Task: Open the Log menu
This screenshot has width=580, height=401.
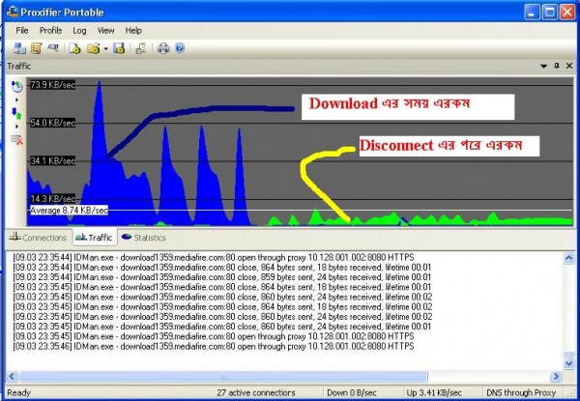Action: tap(79, 31)
